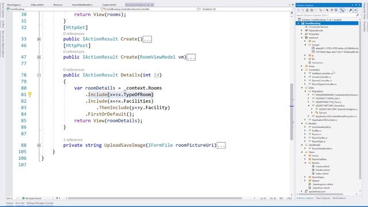Click the wrench Properties icon in Solution Explorer

(x=350, y=10)
